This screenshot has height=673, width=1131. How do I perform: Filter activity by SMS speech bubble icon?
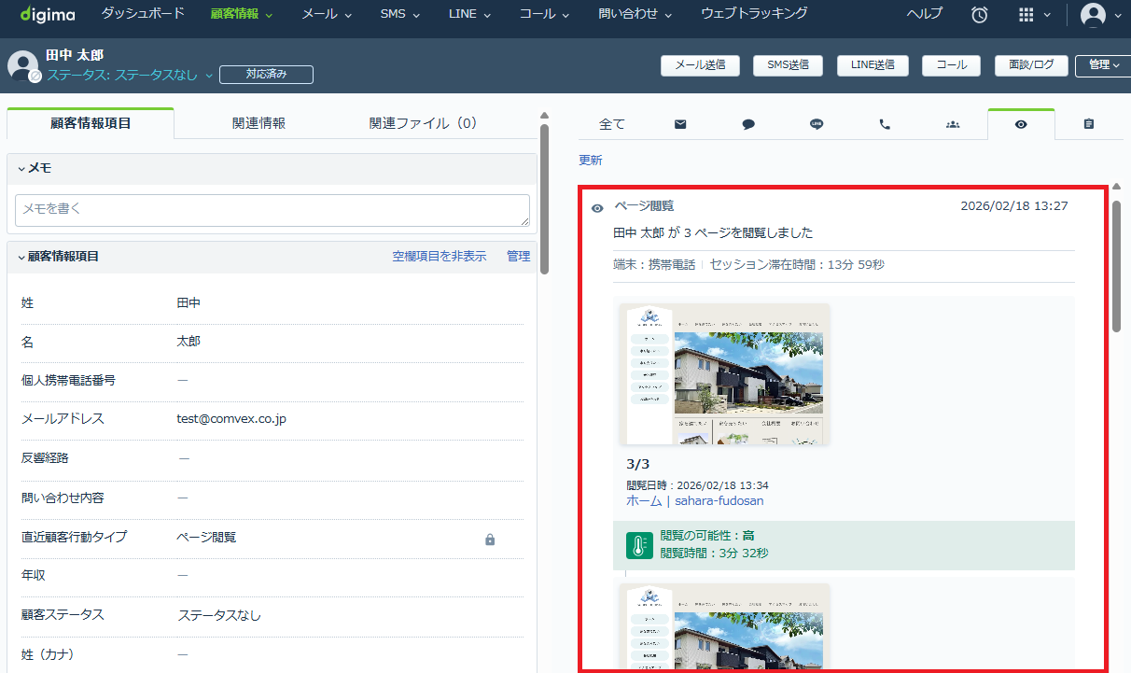(748, 124)
